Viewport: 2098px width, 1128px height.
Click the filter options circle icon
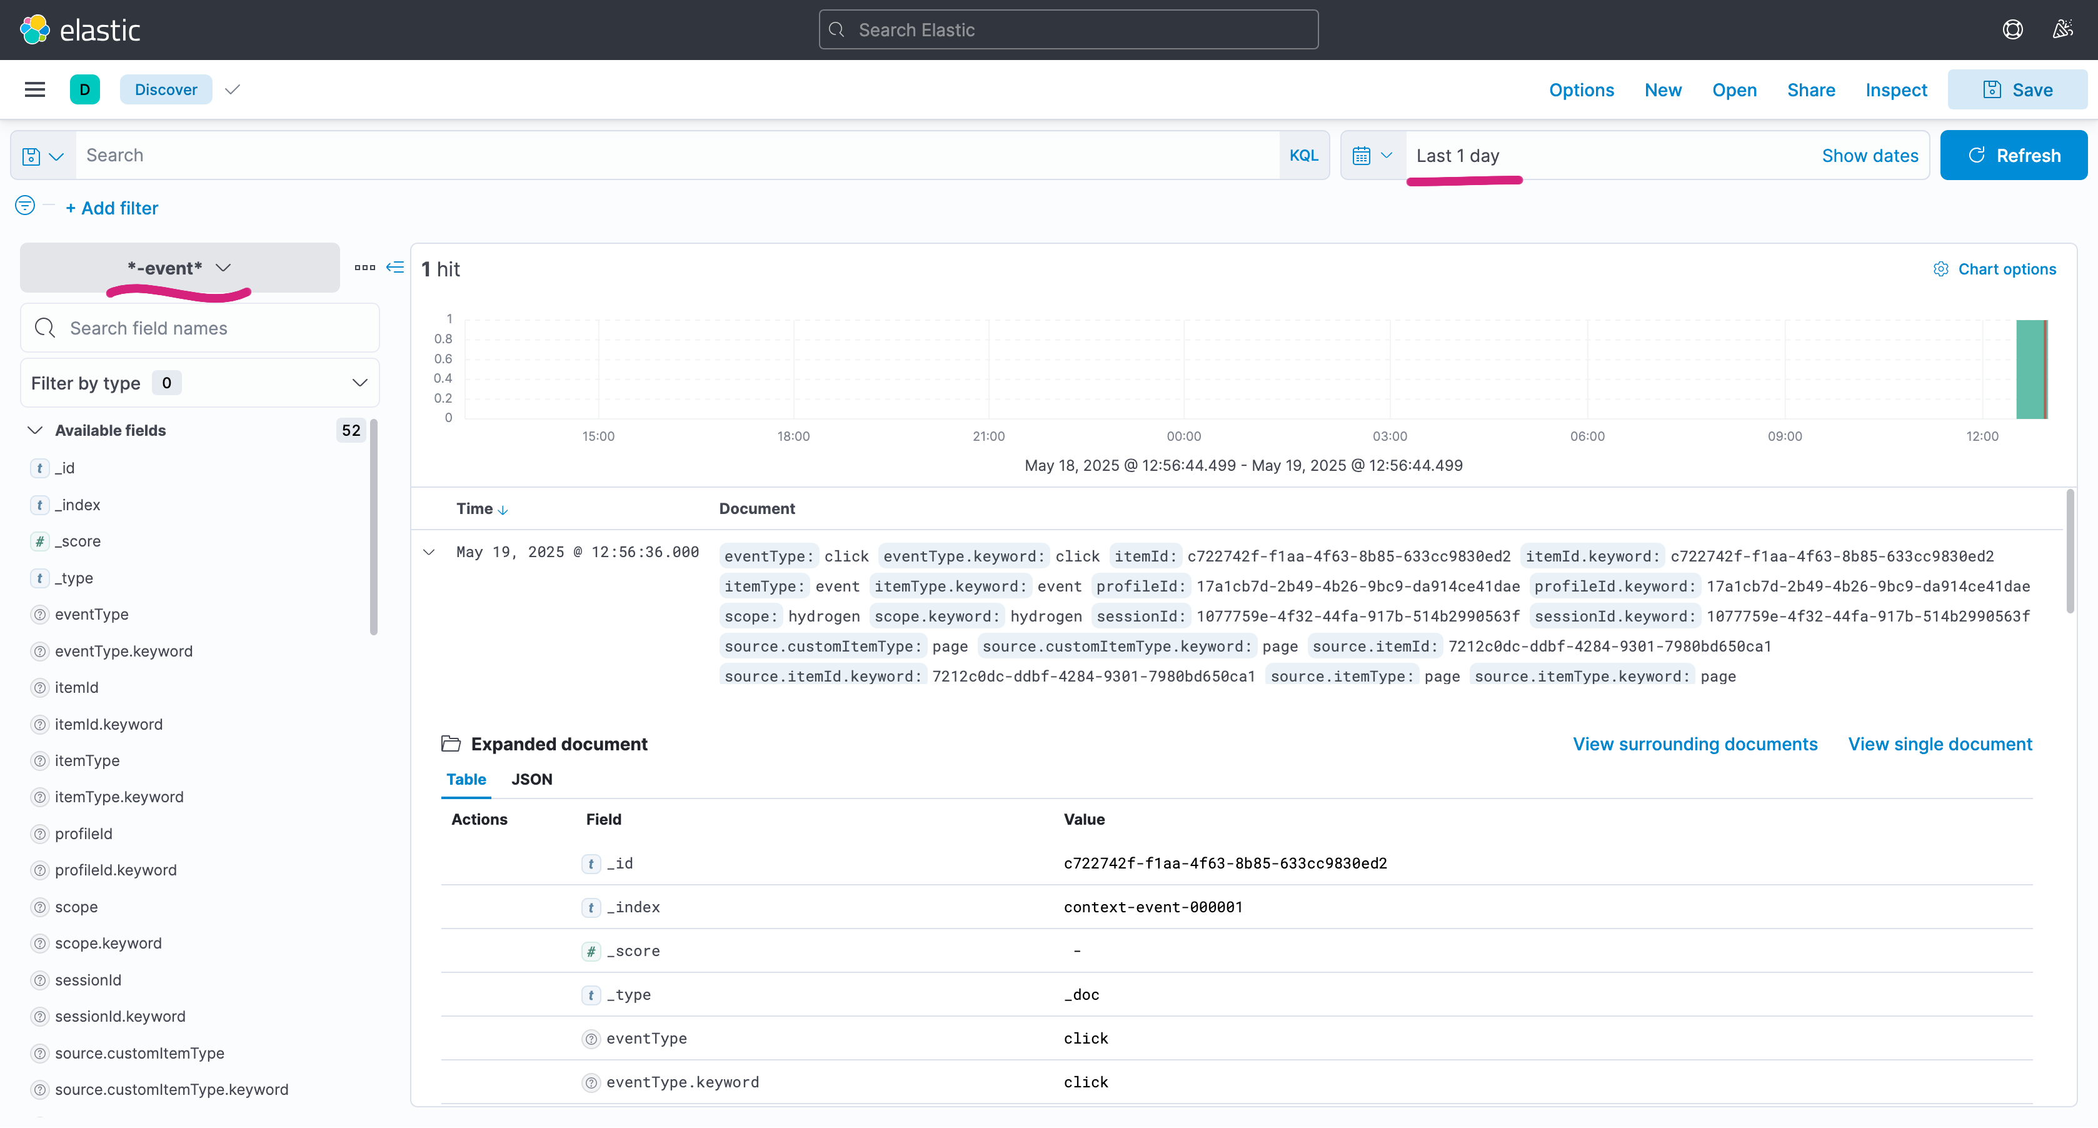point(25,205)
